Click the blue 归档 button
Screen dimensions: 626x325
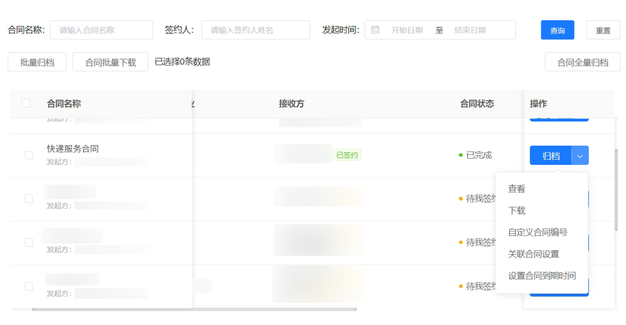coord(551,156)
